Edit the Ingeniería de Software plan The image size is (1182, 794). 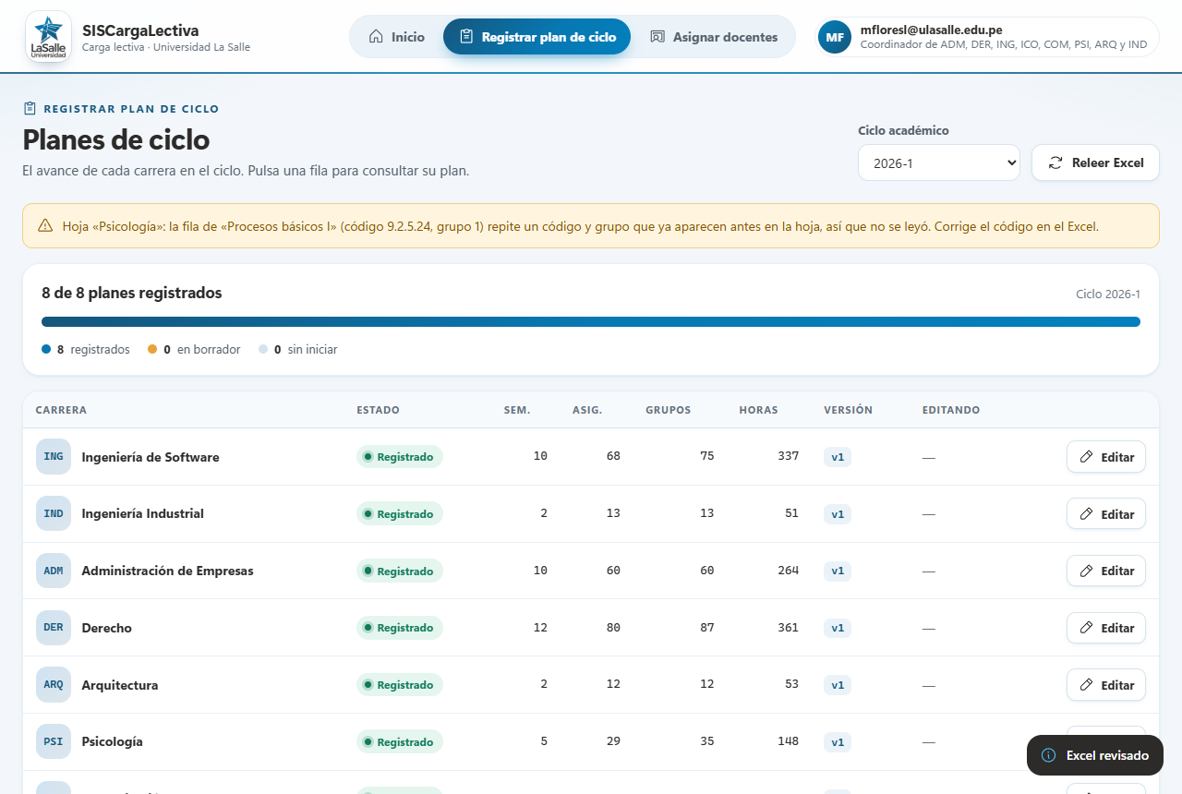(x=1106, y=456)
